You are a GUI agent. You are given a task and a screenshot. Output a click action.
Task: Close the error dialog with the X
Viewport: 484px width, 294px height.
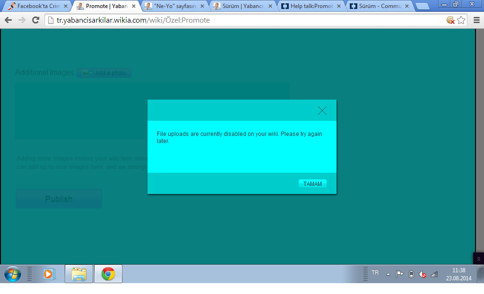pos(322,110)
